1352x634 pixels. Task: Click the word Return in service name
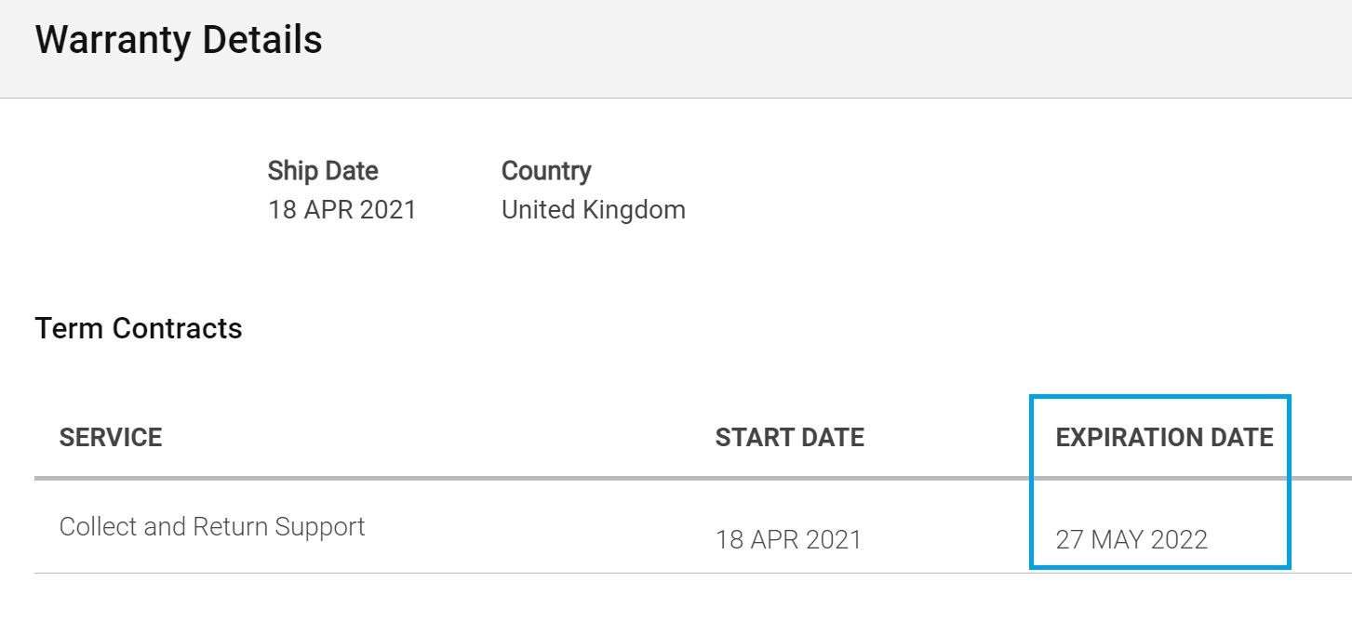pyautogui.click(x=223, y=527)
